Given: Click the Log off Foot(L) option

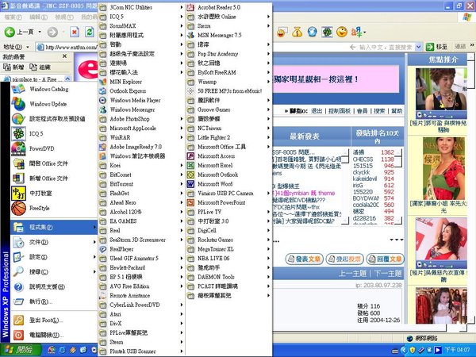Looking at the screenshot, I should click(x=53, y=320).
